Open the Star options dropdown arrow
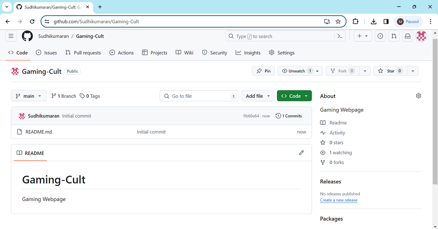 413,70
